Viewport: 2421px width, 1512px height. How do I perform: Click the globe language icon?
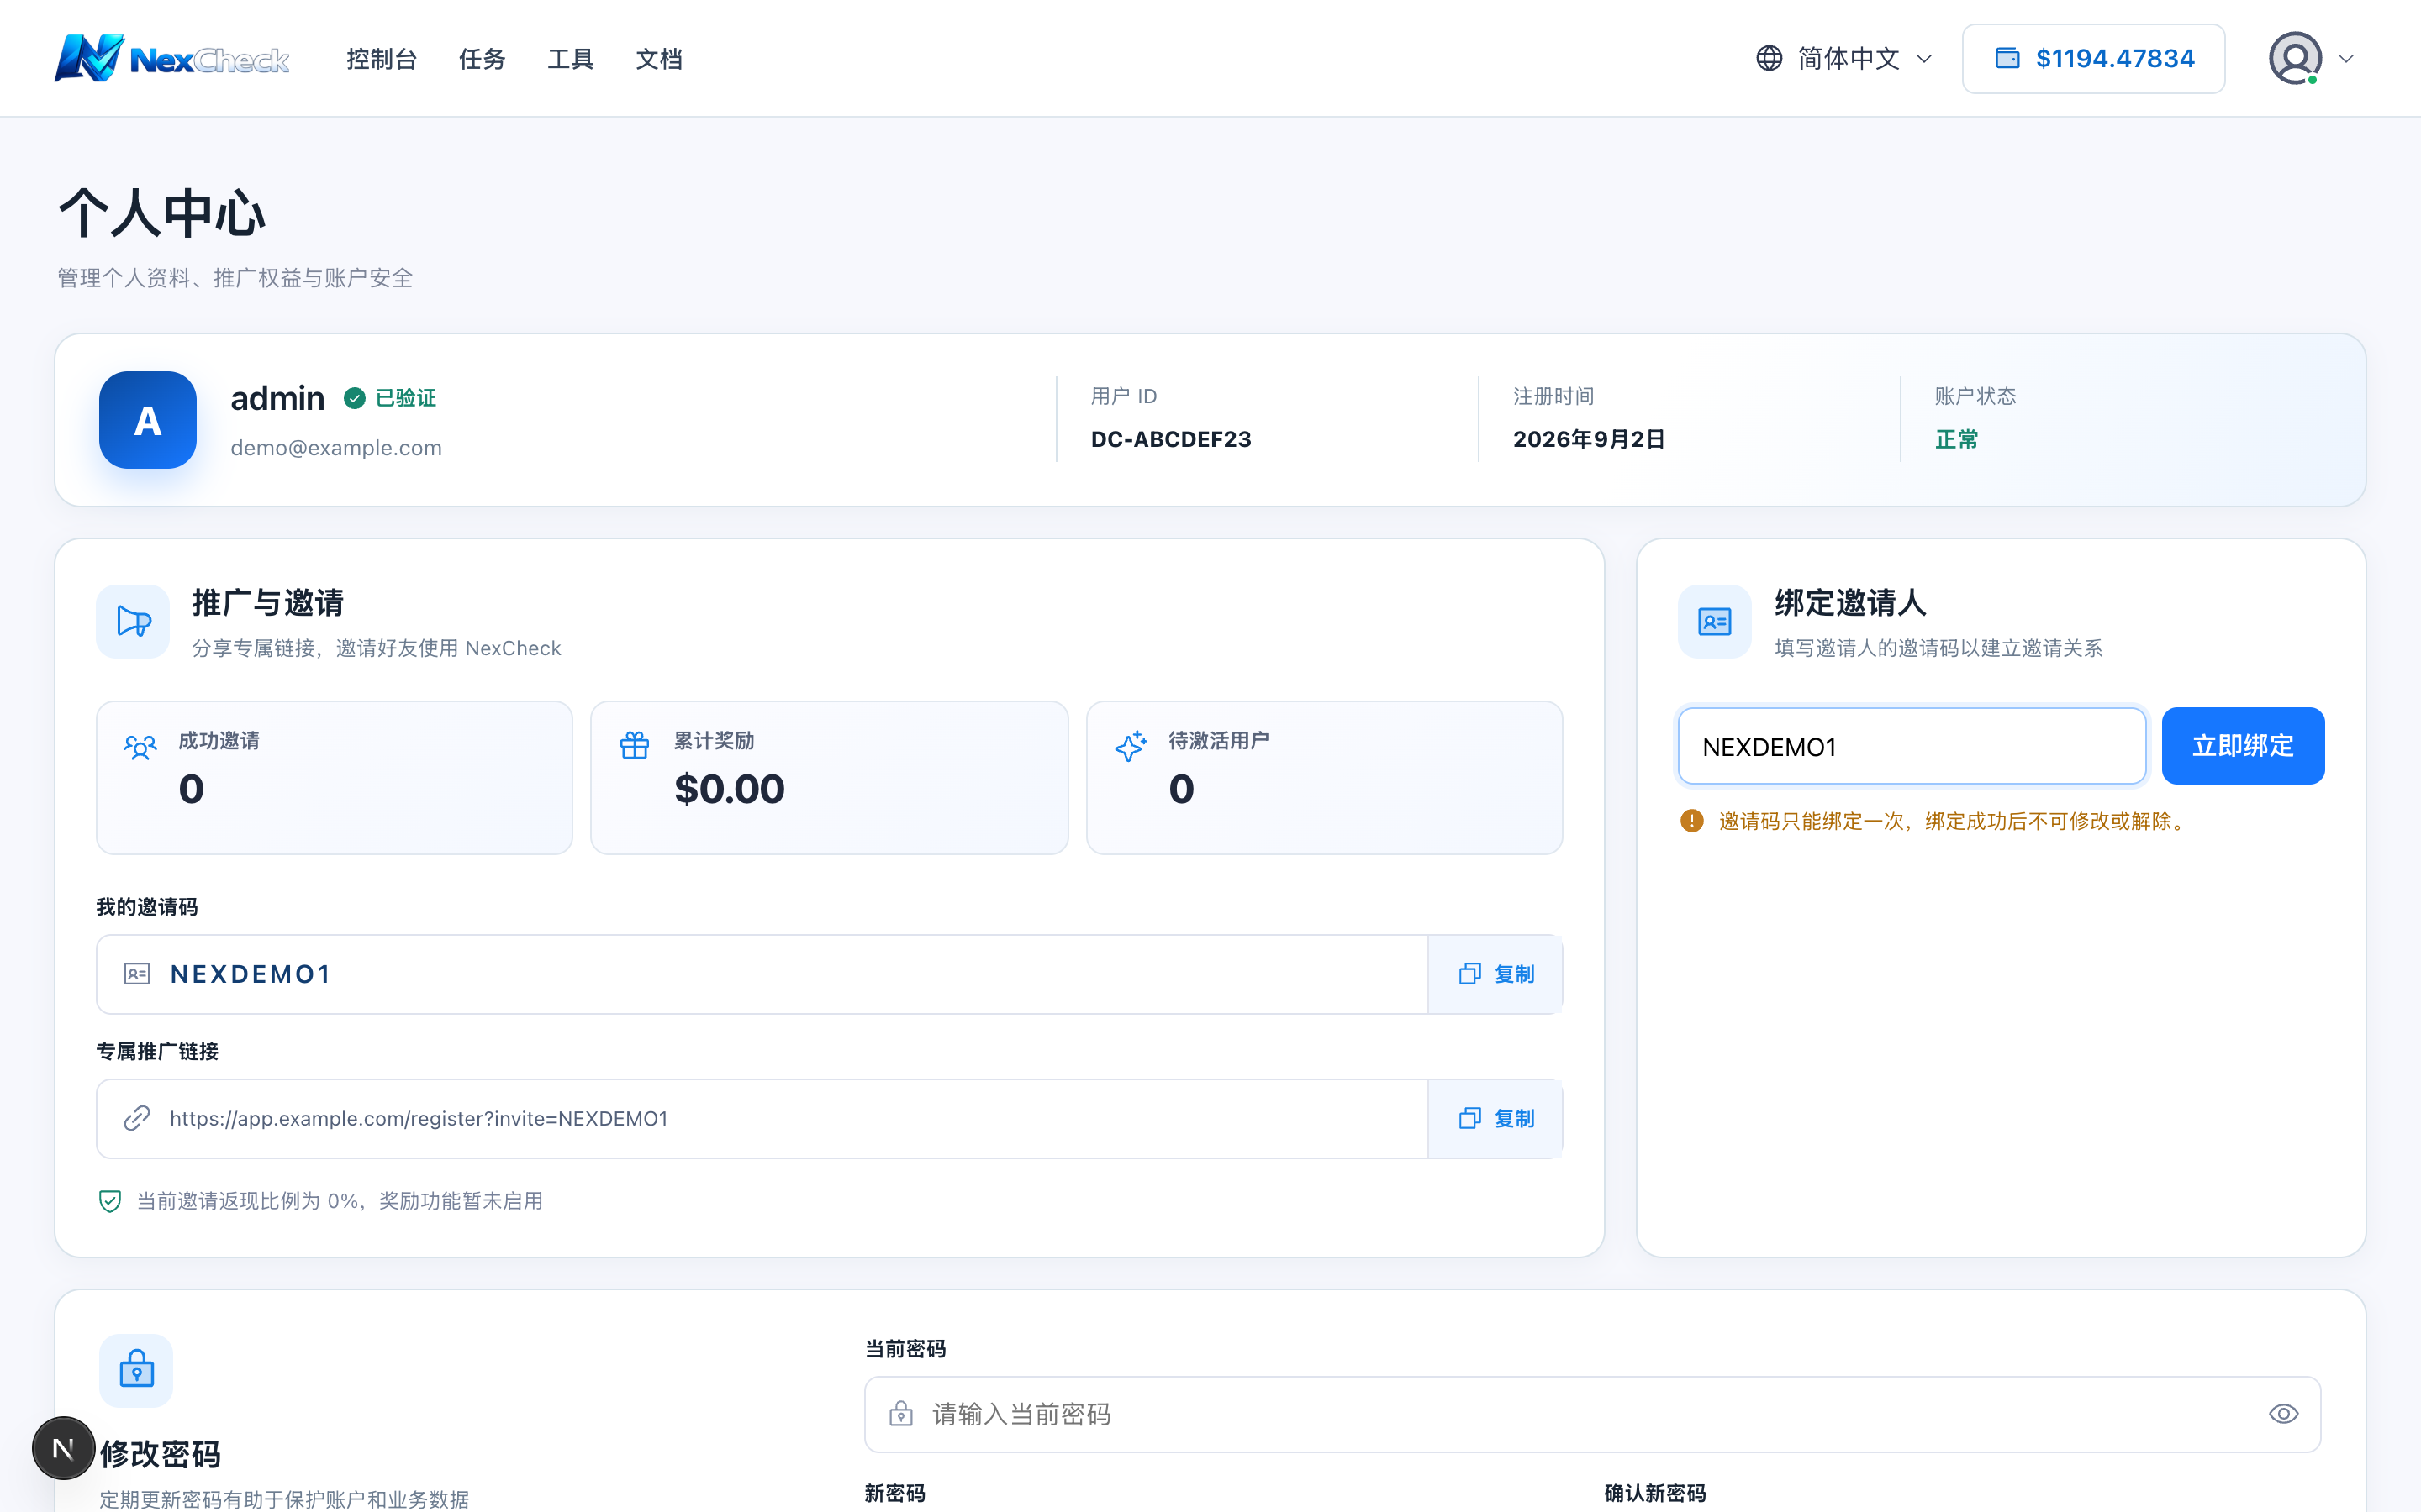tap(1769, 58)
